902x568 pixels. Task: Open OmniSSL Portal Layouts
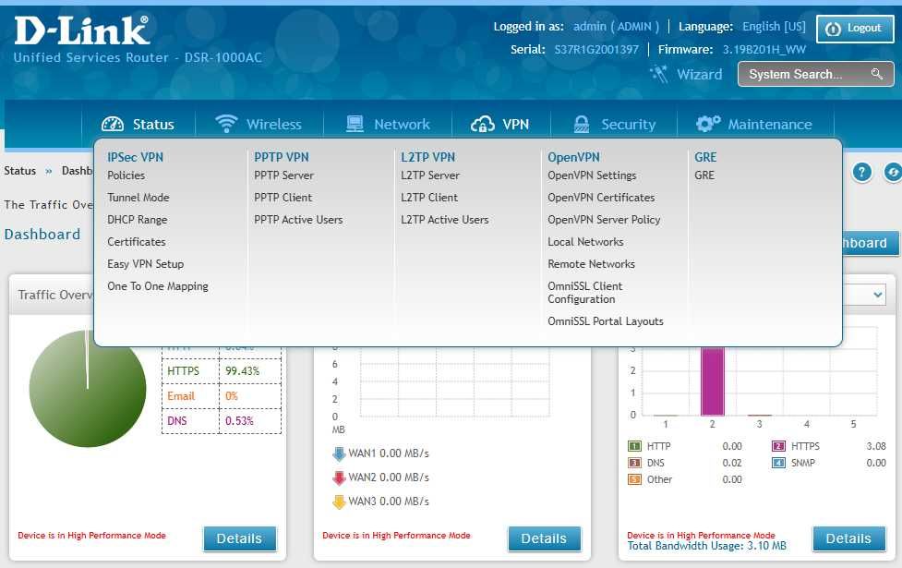605,321
